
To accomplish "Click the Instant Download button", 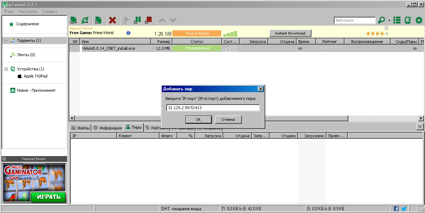I will (290, 33).
